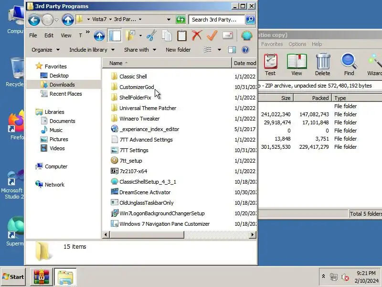Open the Share with dropdown

click(x=140, y=50)
